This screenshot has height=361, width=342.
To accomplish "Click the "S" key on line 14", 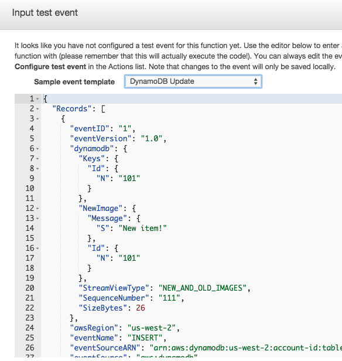I will tap(103, 228).
